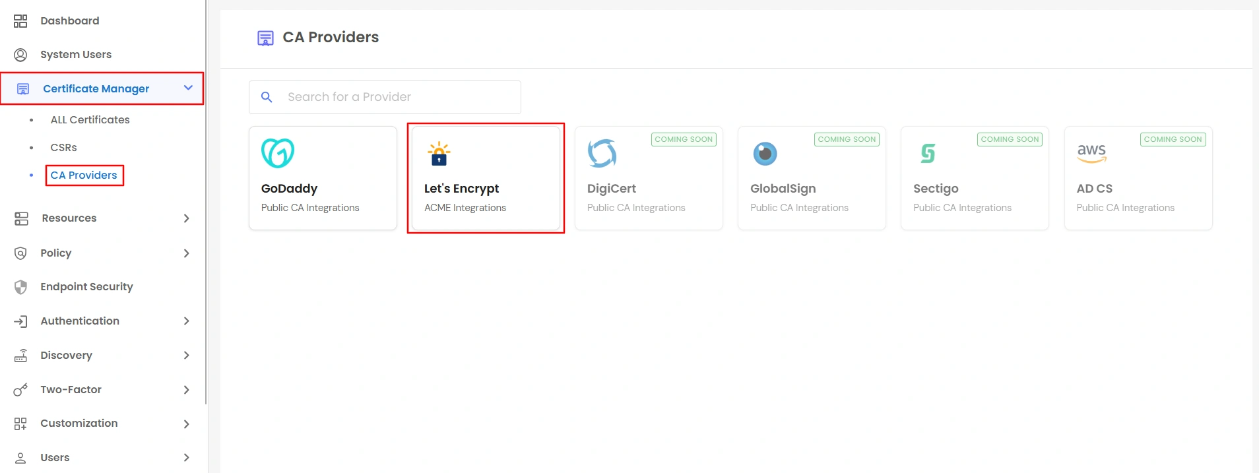Image resolution: width=1259 pixels, height=473 pixels.
Task: Collapse the Certificate Manager chevron
Action: pos(188,88)
